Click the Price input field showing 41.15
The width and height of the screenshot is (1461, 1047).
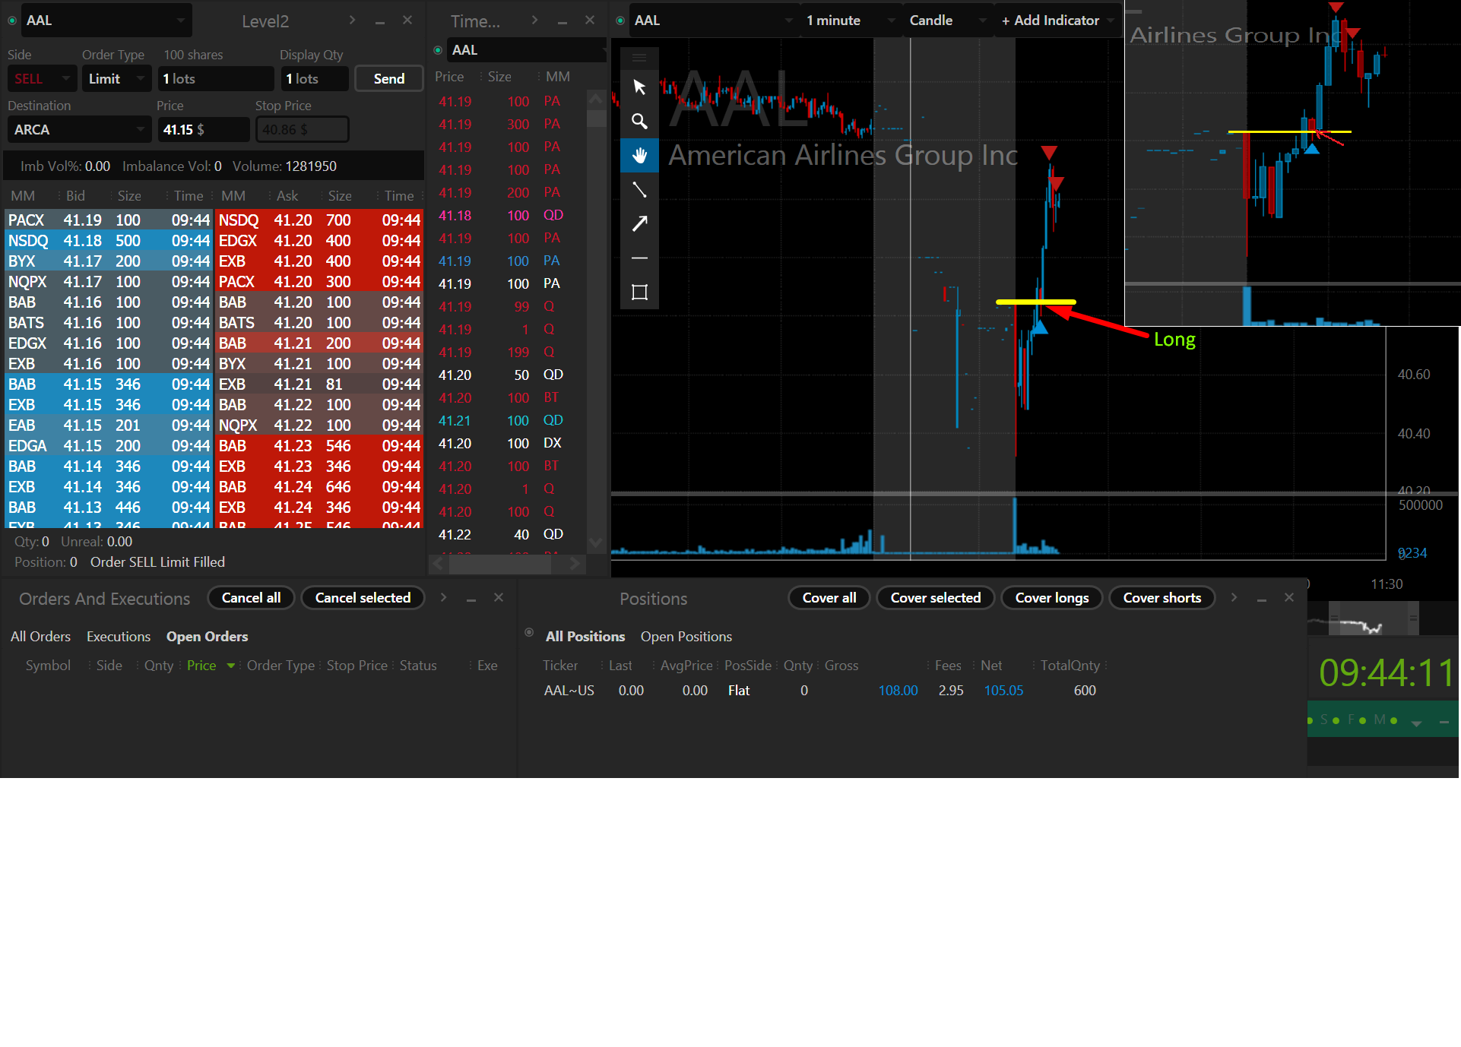coord(203,130)
